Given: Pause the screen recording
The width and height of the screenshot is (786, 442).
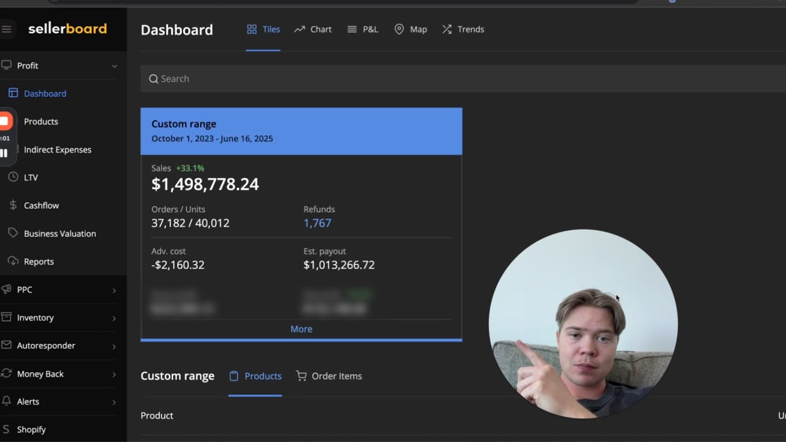Looking at the screenshot, I should click(x=4, y=153).
